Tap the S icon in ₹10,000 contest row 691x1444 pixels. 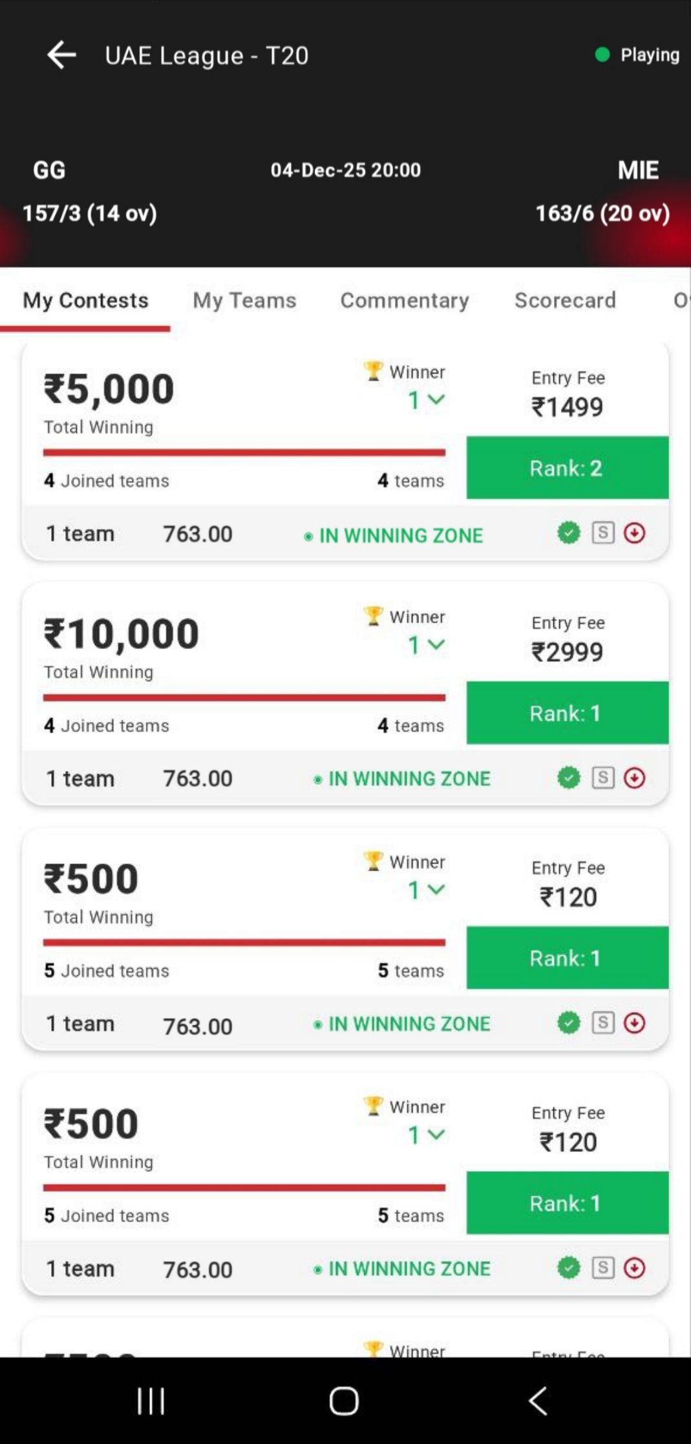pyautogui.click(x=602, y=778)
